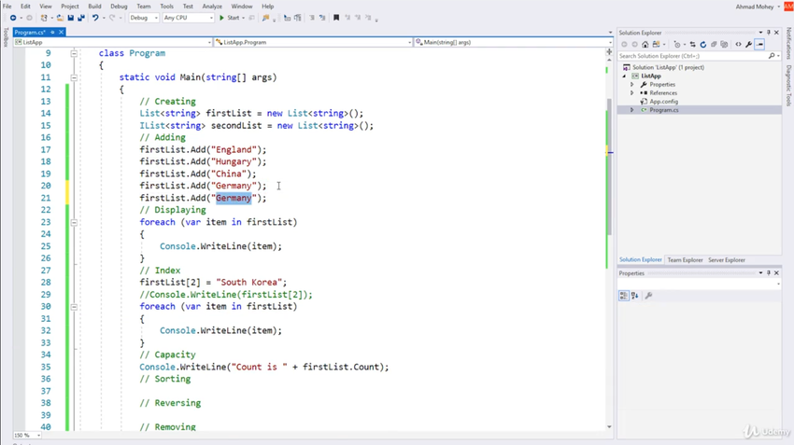Click the Navigate Backward toolbar icon
The width and height of the screenshot is (794, 445).
[x=13, y=18]
